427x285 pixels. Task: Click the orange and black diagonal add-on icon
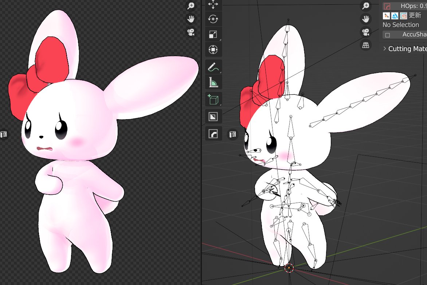click(386, 16)
